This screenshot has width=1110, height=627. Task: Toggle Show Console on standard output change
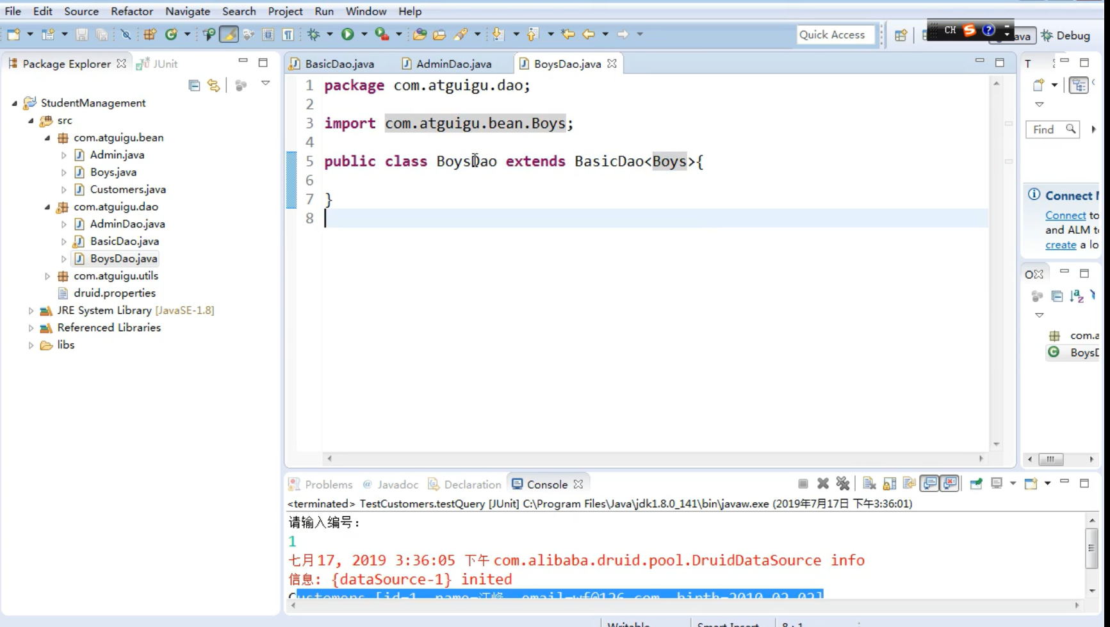tap(929, 484)
